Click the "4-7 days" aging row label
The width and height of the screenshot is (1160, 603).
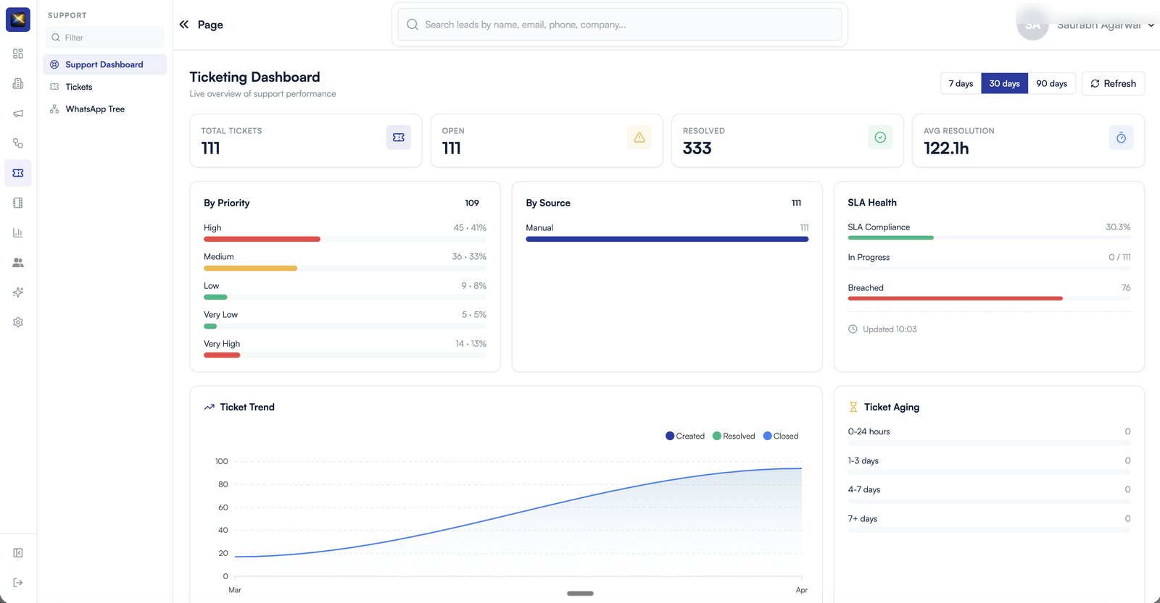(x=864, y=490)
